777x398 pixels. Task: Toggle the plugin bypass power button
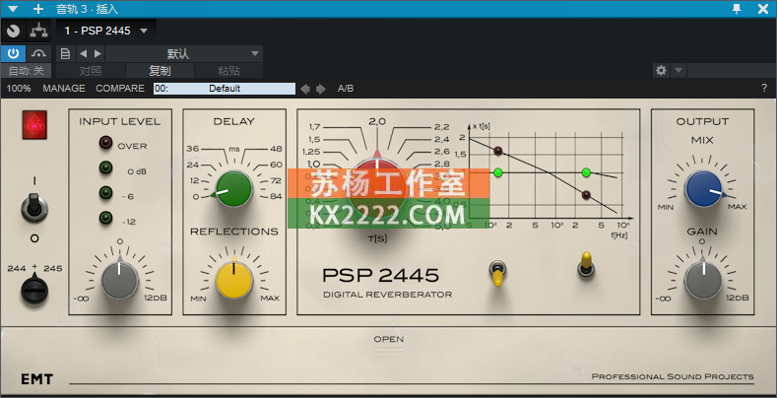(13, 53)
